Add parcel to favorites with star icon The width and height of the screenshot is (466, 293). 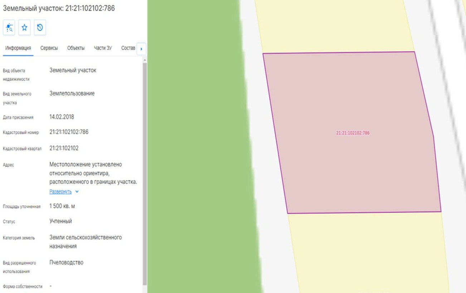tap(24, 28)
